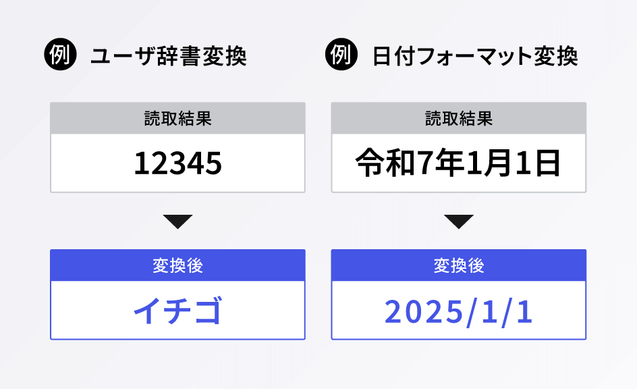This screenshot has height=389, width=637.
Task: Select the blue 2025/1/1 date text
Action: 459,312
